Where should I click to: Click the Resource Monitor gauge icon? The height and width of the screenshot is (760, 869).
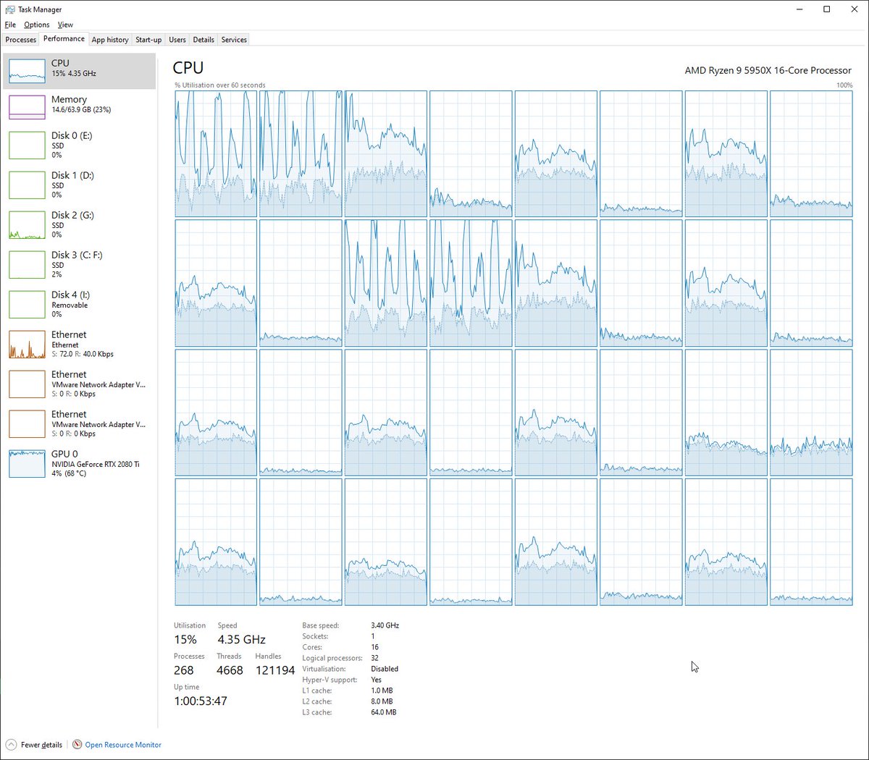tap(77, 744)
